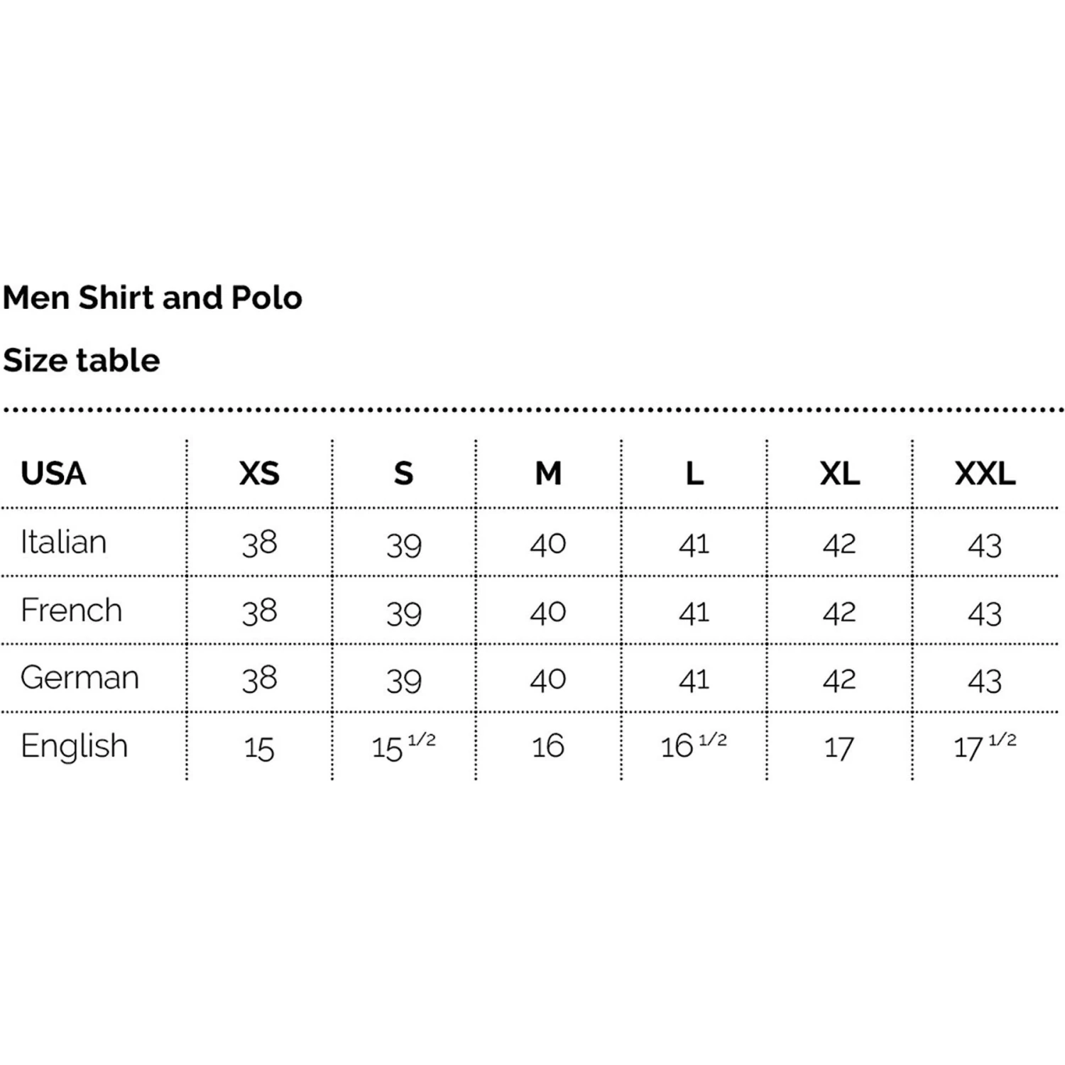Select the L size column header
Viewport: 1065px width, 1065px height.
coord(694,474)
